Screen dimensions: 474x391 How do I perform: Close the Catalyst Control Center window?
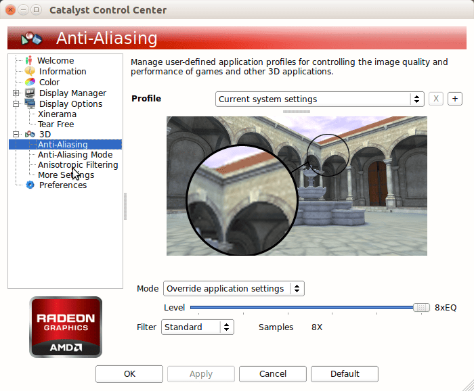click(x=11, y=10)
